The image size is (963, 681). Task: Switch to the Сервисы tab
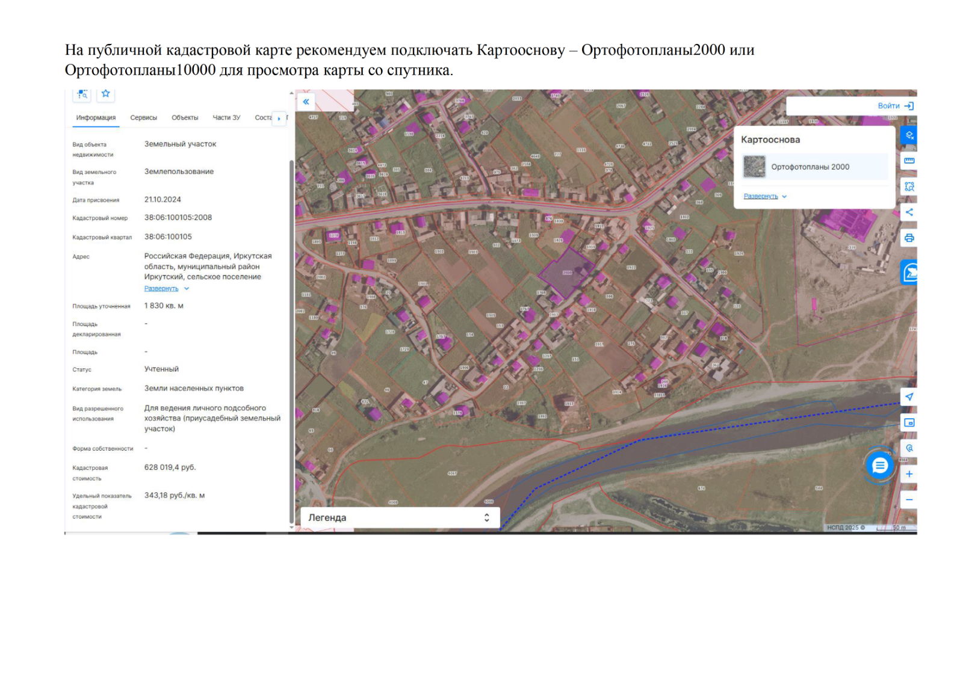tap(143, 118)
